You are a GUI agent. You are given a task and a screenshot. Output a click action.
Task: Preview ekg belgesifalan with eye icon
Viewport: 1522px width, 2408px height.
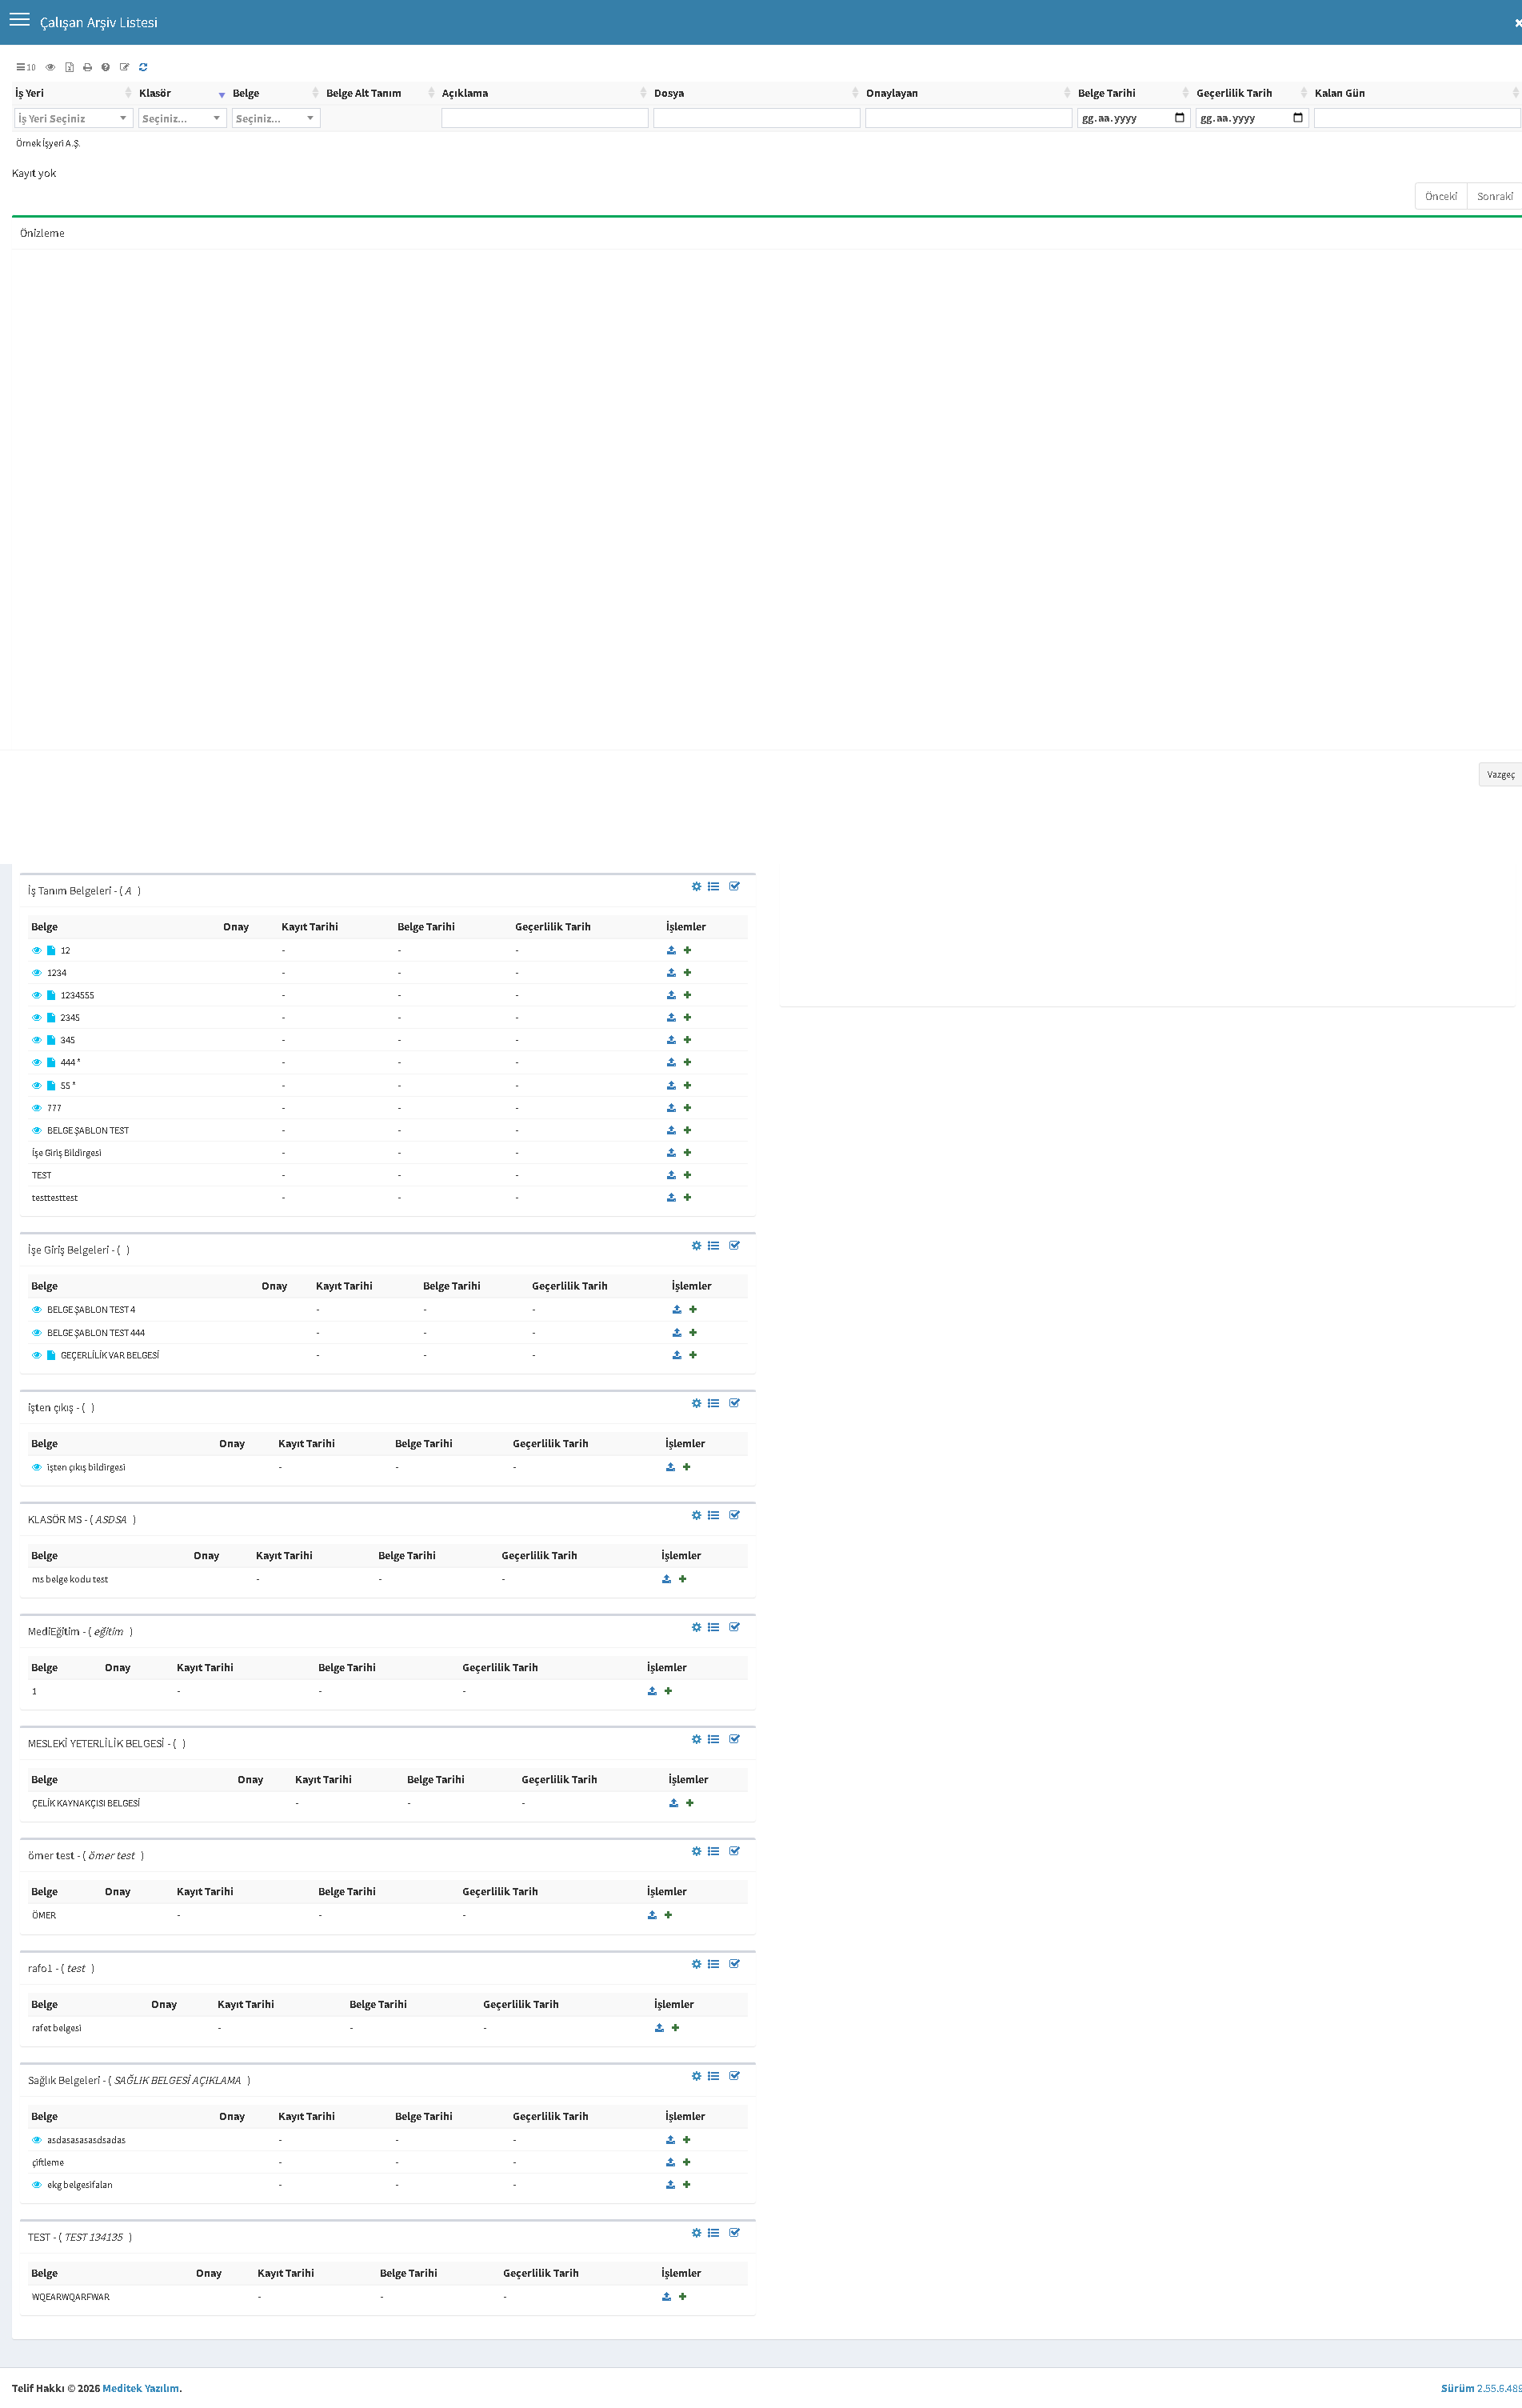coord(37,2184)
